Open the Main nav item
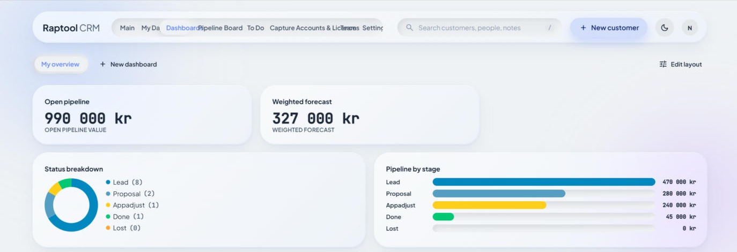 click(127, 28)
